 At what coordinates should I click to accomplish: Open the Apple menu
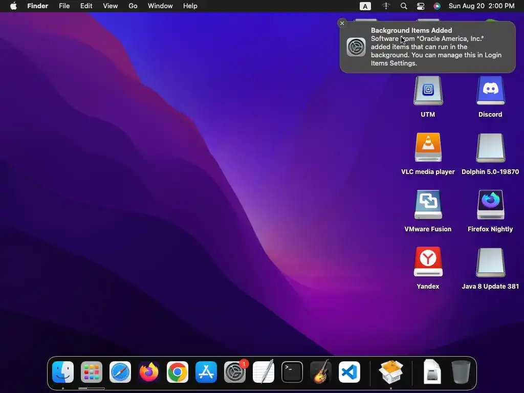[13, 6]
